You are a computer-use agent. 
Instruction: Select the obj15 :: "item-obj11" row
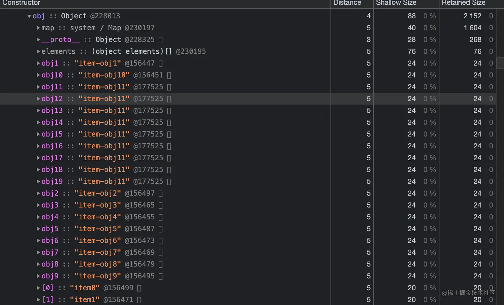tap(248, 134)
